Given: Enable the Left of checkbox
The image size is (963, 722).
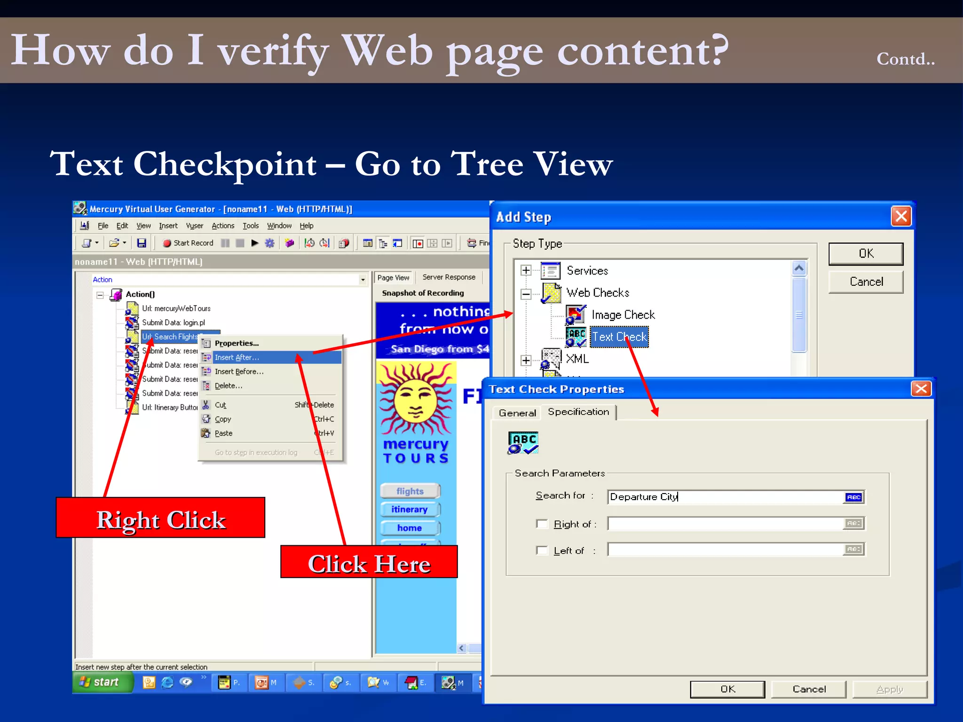Looking at the screenshot, I should 542,550.
